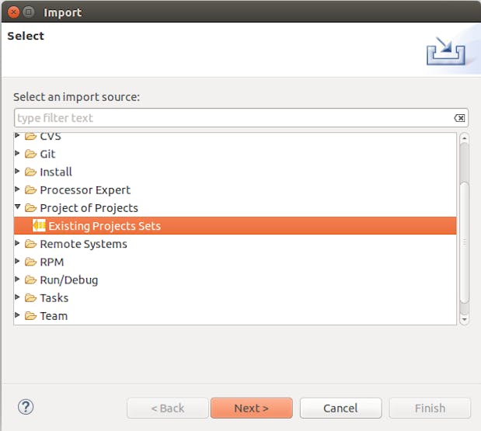Click the Processor Expert folder icon
This screenshot has height=431, width=481.
pyautogui.click(x=30, y=190)
